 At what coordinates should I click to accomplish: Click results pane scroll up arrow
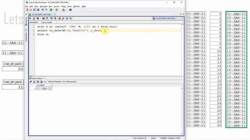click(x=182, y=88)
